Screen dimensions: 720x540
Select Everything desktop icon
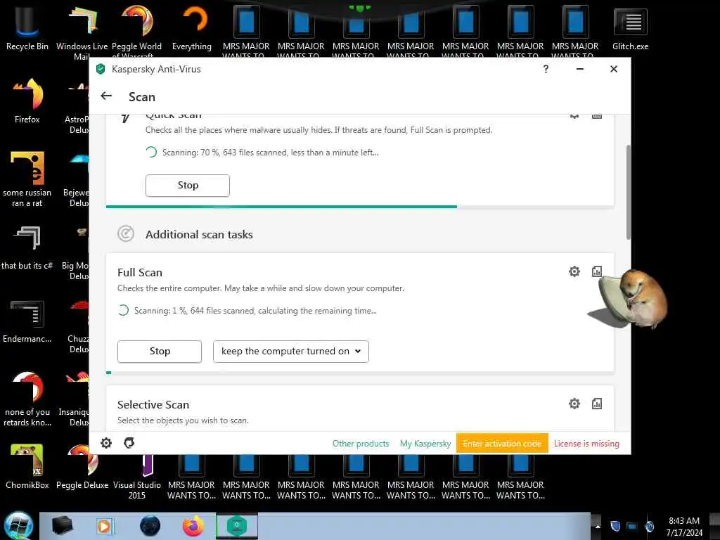192,27
